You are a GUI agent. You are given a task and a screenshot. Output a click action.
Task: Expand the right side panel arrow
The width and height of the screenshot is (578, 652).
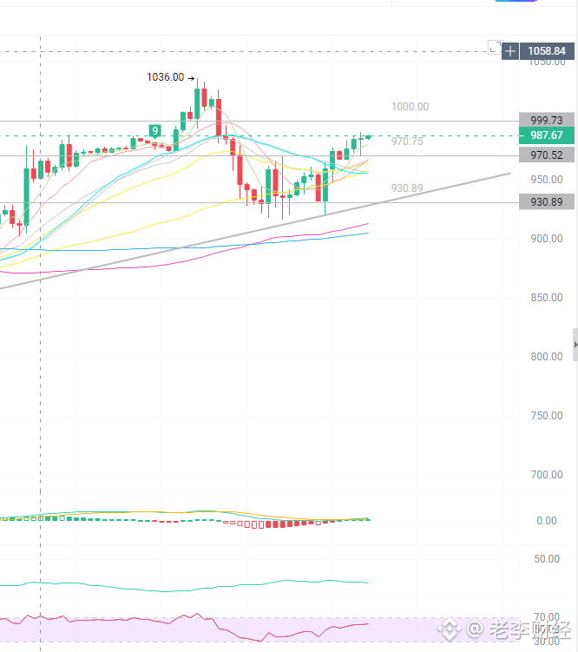coord(575,345)
